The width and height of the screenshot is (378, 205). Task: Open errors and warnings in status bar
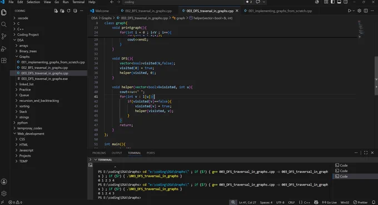tap(15, 202)
